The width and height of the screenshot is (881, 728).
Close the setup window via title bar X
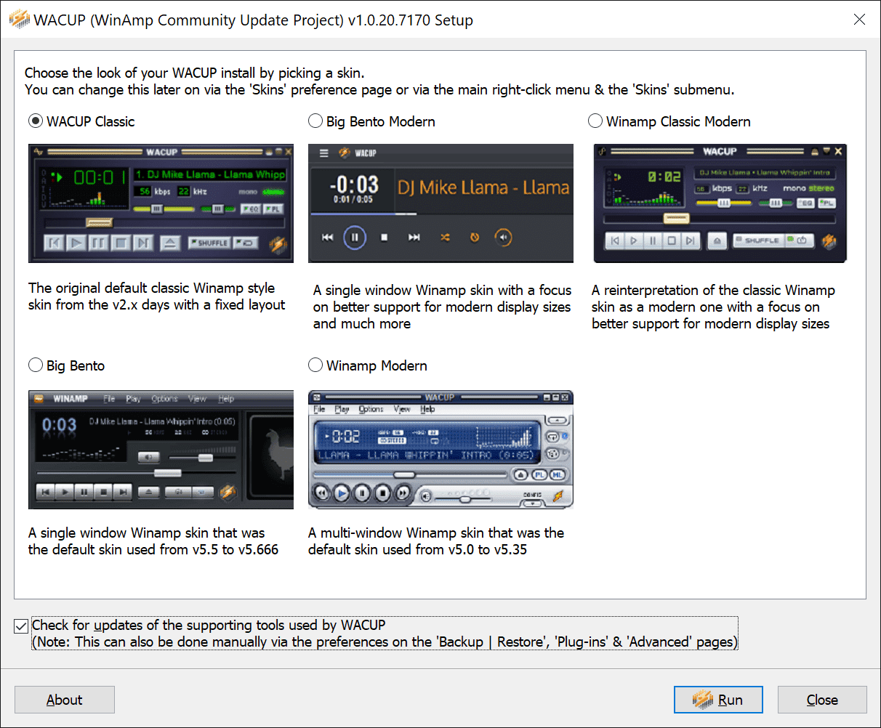pos(859,20)
